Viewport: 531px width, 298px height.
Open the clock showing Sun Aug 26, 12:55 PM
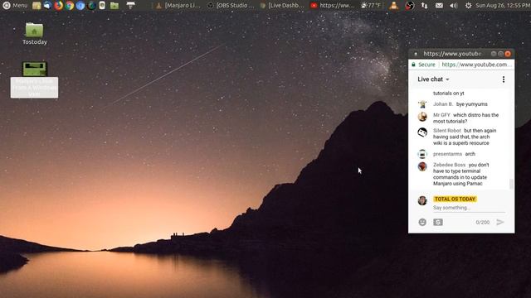pos(503,6)
